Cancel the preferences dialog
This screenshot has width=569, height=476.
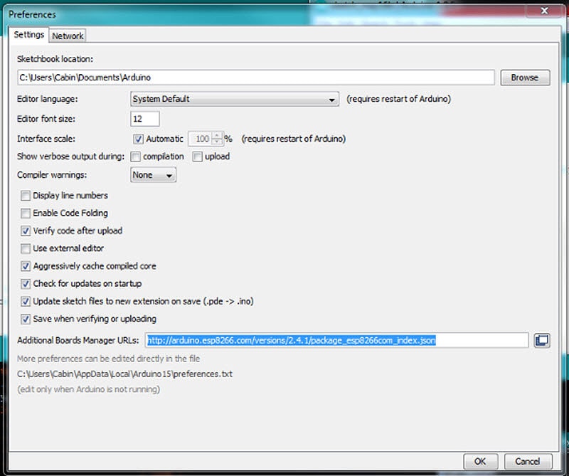click(x=527, y=461)
